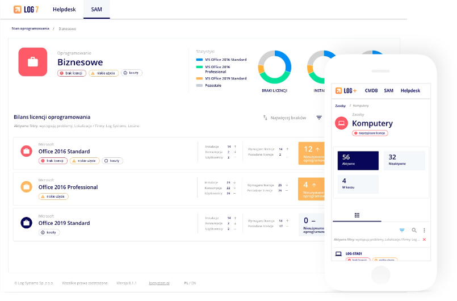
Task: Click search magnifier icon in phone
Action: click(x=414, y=230)
